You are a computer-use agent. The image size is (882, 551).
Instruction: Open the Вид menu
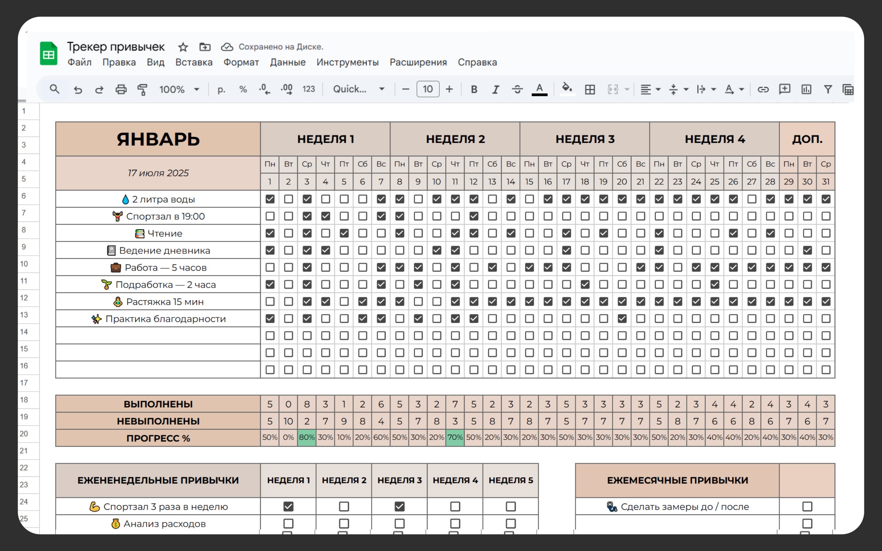pos(156,62)
